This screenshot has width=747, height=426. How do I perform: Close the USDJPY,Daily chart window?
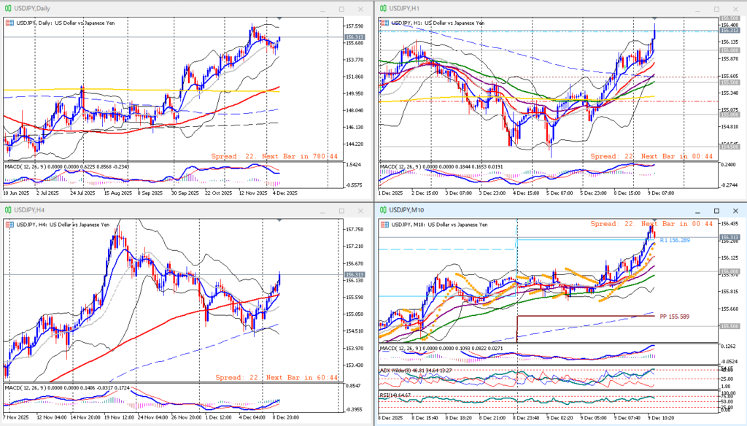coord(360,9)
